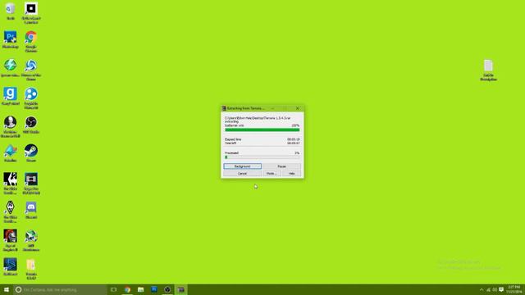525x295 pixels.
Task: Pause the extraction in WinRAR dialog
Action: tap(281, 166)
